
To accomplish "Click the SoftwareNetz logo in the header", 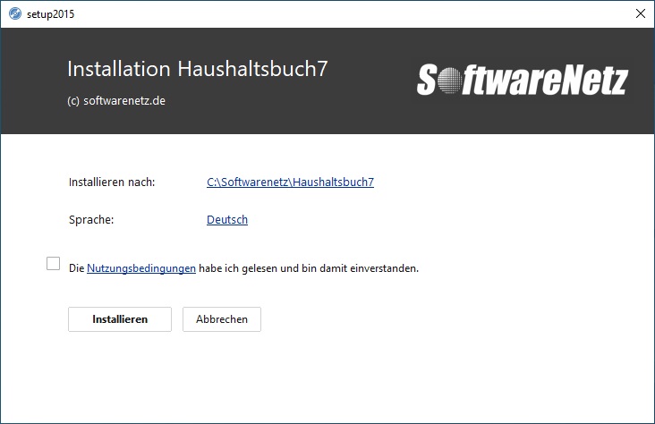I will pyautogui.click(x=522, y=81).
